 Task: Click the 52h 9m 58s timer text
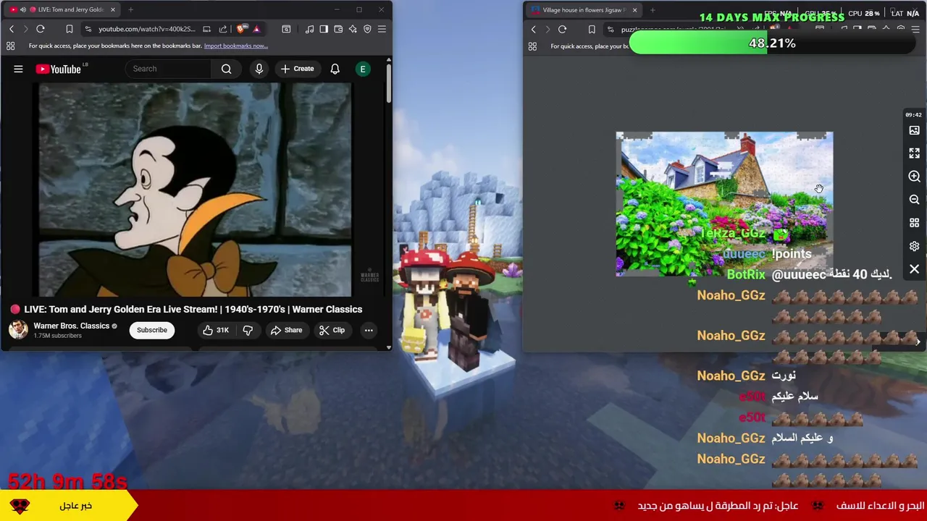tap(67, 480)
